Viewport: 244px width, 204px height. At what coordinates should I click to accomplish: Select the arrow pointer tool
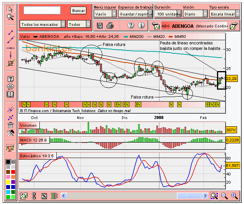(x=10, y=9)
